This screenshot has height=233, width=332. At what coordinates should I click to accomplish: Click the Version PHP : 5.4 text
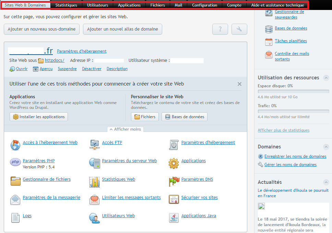(x=39, y=167)
